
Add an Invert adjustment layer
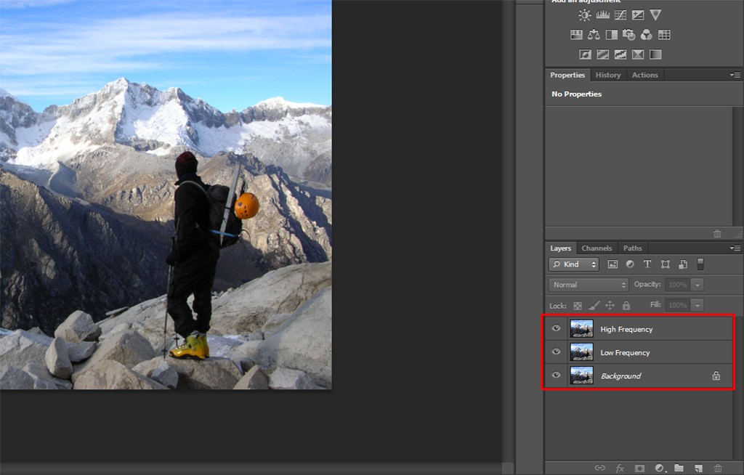coord(585,54)
